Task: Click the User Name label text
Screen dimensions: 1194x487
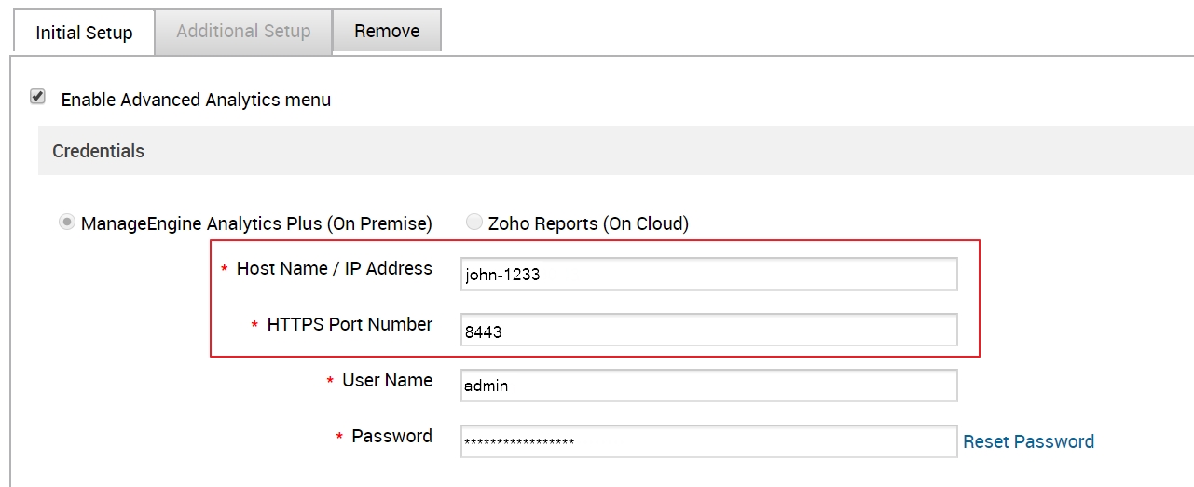Action: click(x=387, y=380)
